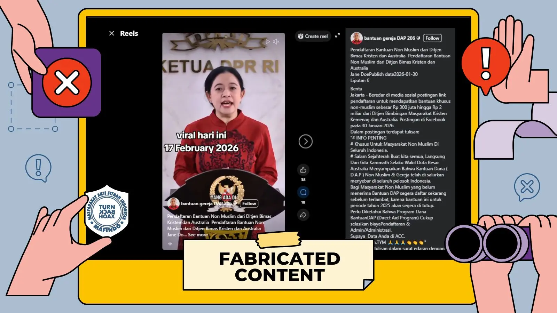
Task: Advance to the next reel with the arrow
Action: point(306,142)
